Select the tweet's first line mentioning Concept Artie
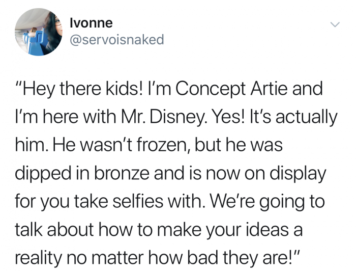Screen dimensions: 356x271 coord(169,89)
